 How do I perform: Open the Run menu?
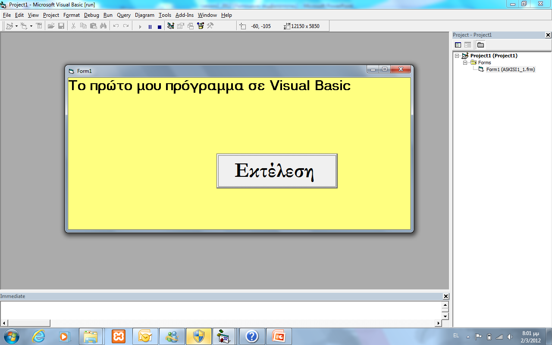[108, 15]
